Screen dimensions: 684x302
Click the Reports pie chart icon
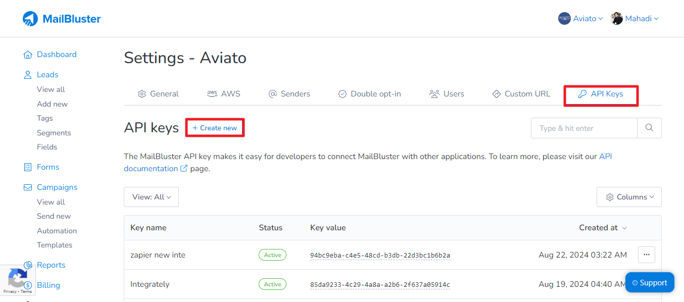28,265
